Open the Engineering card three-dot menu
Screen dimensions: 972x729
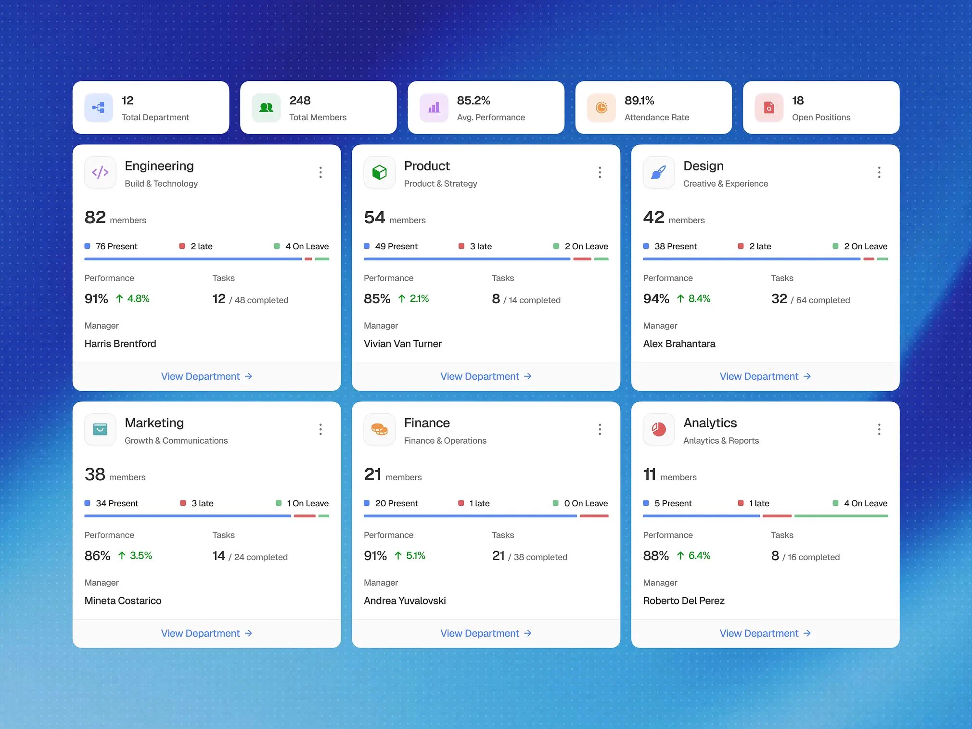[x=320, y=172]
